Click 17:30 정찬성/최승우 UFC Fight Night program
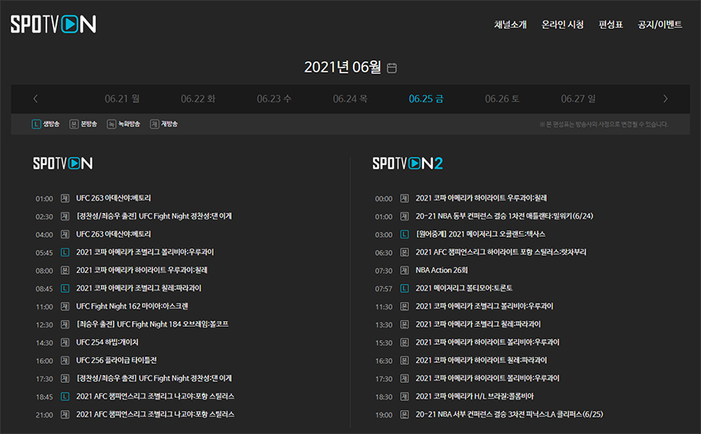This screenshot has height=434, width=701. click(154, 379)
